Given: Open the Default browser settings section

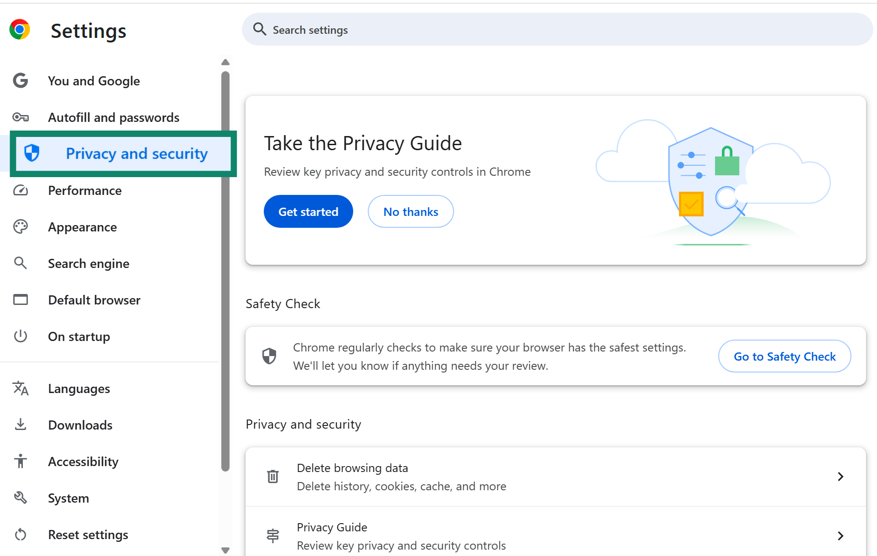Looking at the screenshot, I should click(94, 300).
